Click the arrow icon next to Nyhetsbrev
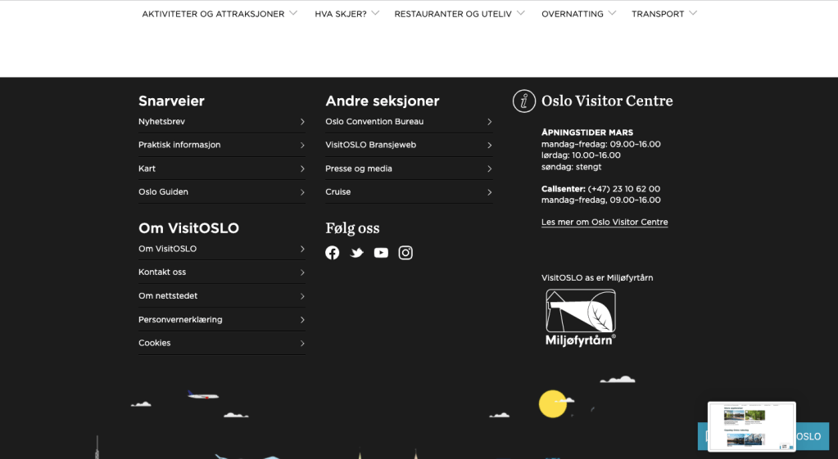The width and height of the screenshot is (838, 459). (x=302, y=122)
